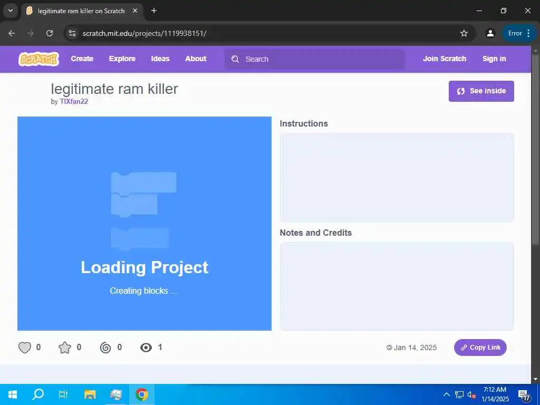Click the network tray icon
540x405 pixels.
click(459, 394)
